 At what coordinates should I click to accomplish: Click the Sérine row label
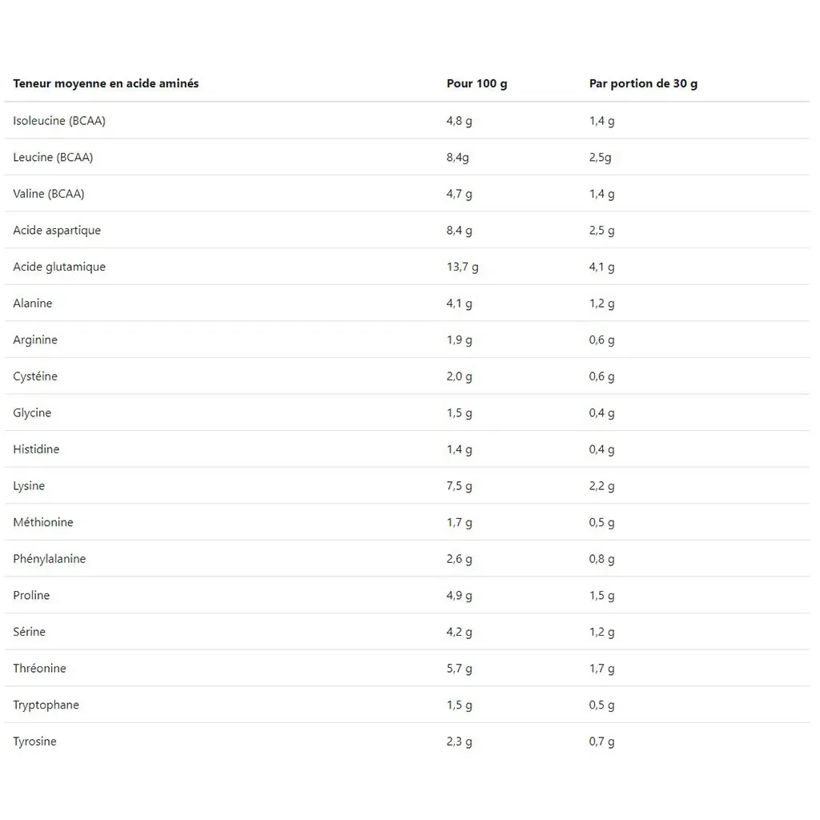(x=30, y=632)
